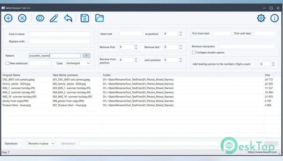This screenshot has height=161, width=283.
Task: Click the Remove first number field
Action: [x=127, y=47]
